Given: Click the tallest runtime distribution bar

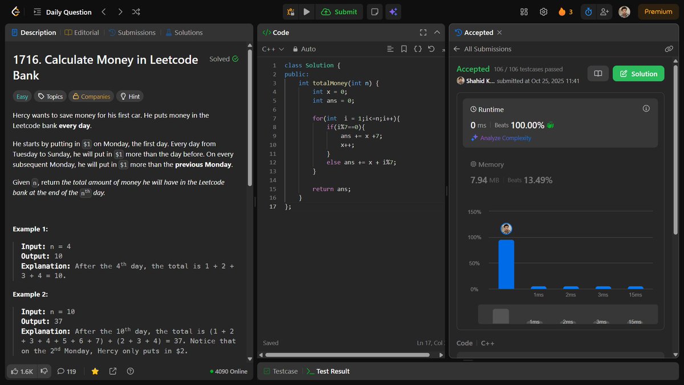Looking at the screenshot, I should pyautogui.click(x=506, y=264).
